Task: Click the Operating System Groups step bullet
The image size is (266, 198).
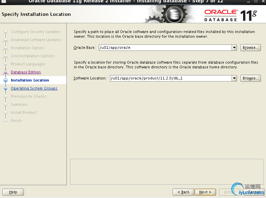Action: click(x=6, y=89)
